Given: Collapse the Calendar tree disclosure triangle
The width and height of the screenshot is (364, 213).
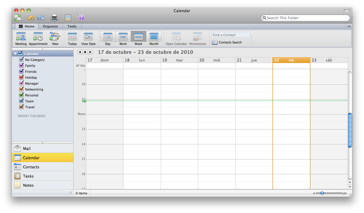Looking at the screenshot, I should pos(15,54).
